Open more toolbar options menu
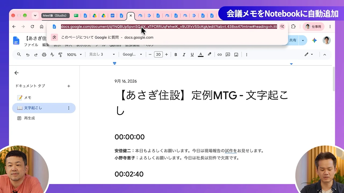 tap(246, 54)
